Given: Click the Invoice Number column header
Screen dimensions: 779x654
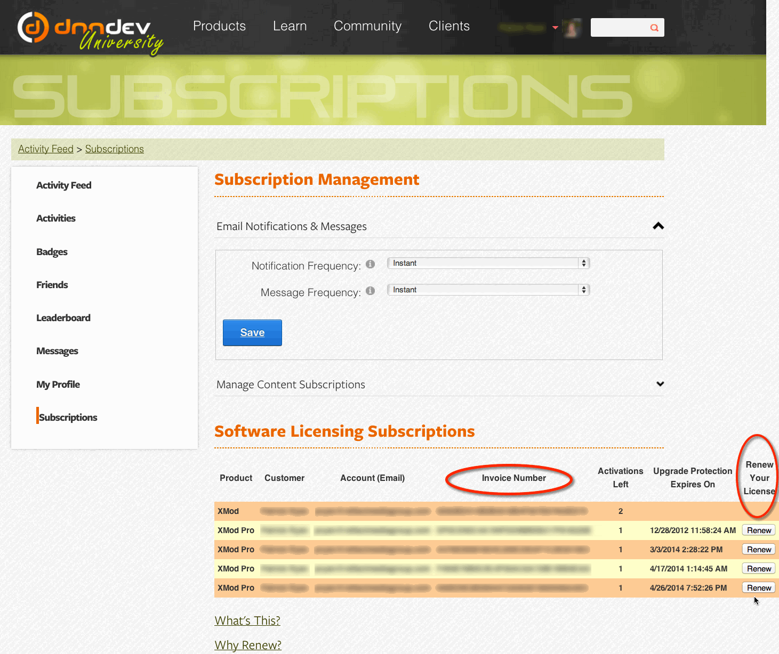Looking at the screenshot, I should pos(514,478).
